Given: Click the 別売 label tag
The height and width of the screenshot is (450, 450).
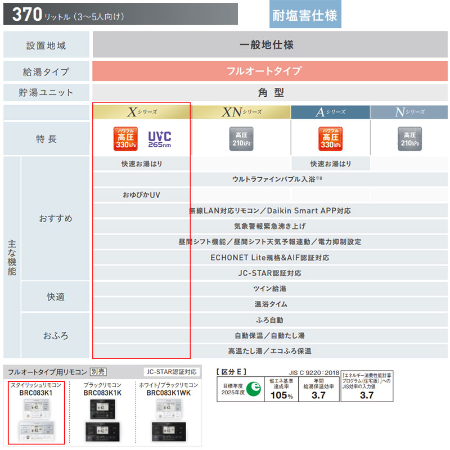Looking at the screenshot, I should click(98, 372).
